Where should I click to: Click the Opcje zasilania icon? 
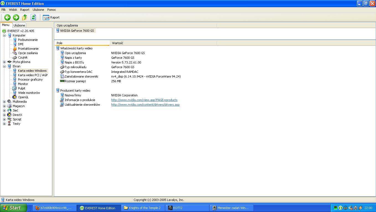(x=15, y=53)
